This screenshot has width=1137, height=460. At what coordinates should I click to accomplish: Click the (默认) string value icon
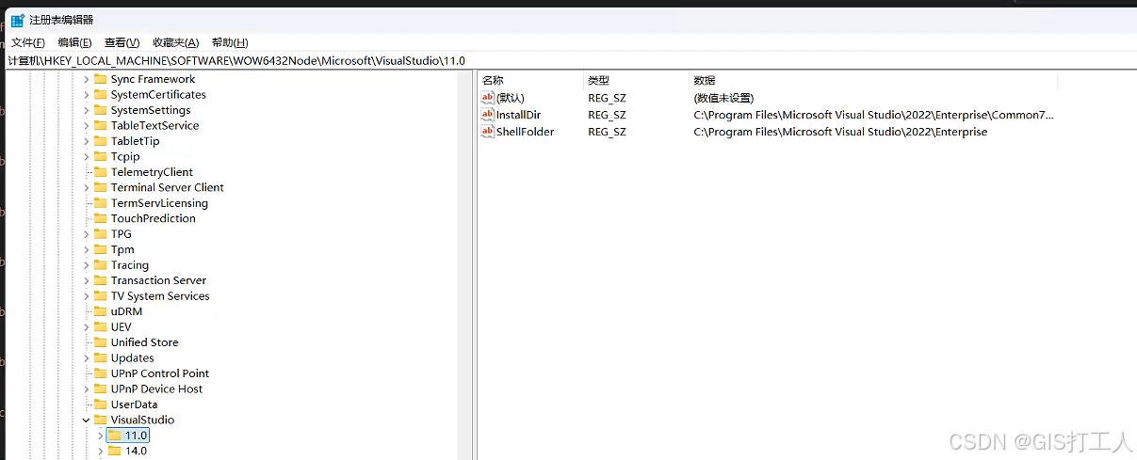click(x=488, y=98)
